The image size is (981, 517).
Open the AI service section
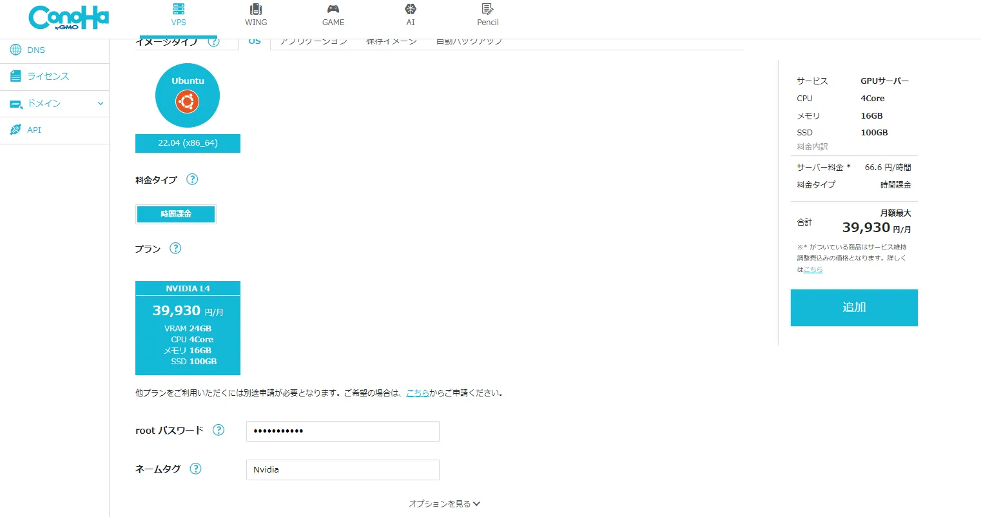pyautogui.click(x=411, y=15)
